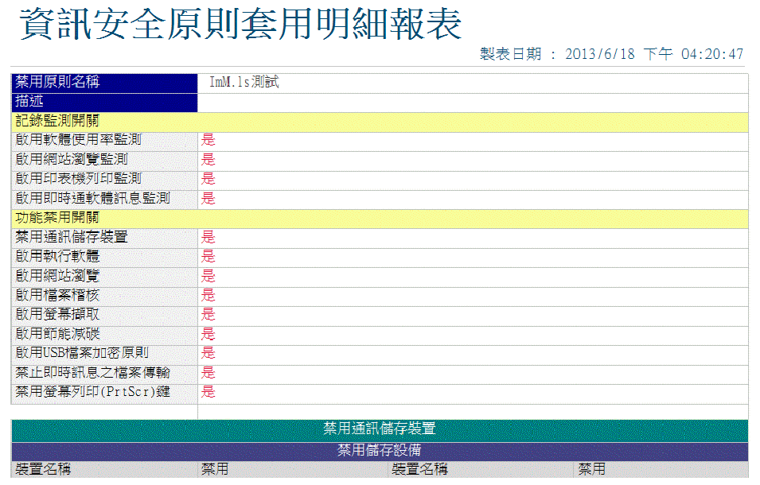Image resolution: width=760 pixels, height=485 pixels.
Task: Click the report title 資訊安全原則套用明細報表
Action: pos(240,24)
